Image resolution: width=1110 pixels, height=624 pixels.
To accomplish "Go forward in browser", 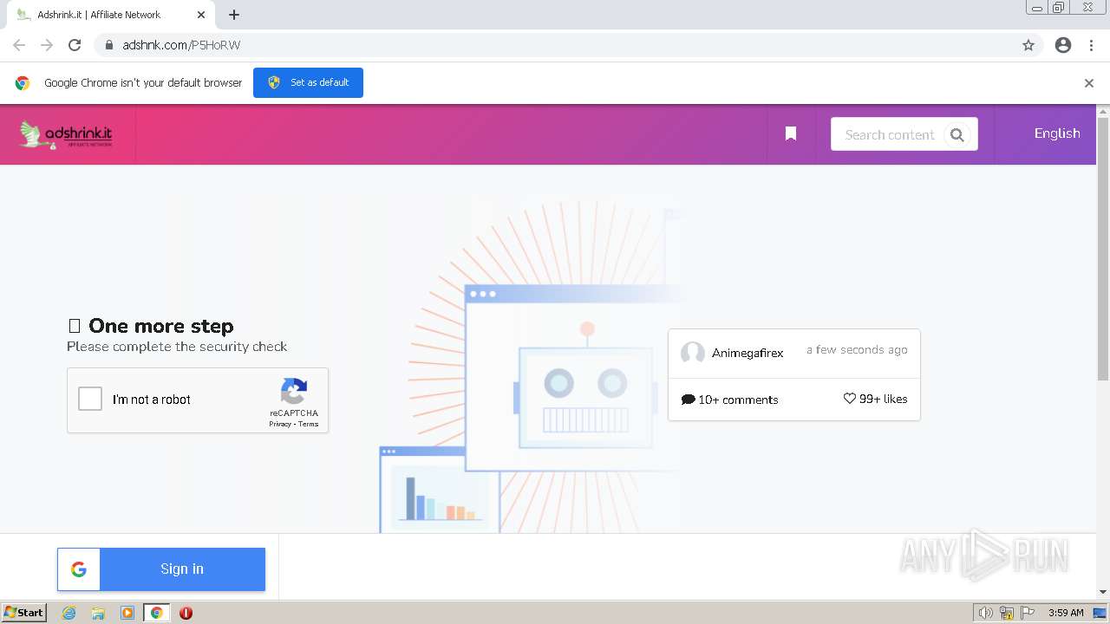I will pyautogui.click(x=47, y=45).
